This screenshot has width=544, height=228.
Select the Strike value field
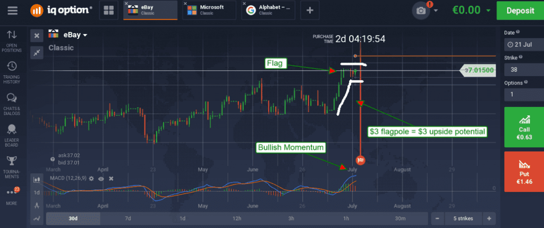[x=524, y=70]
